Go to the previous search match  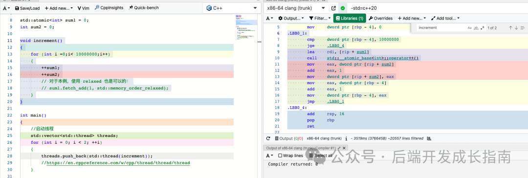tap(510, 28)
